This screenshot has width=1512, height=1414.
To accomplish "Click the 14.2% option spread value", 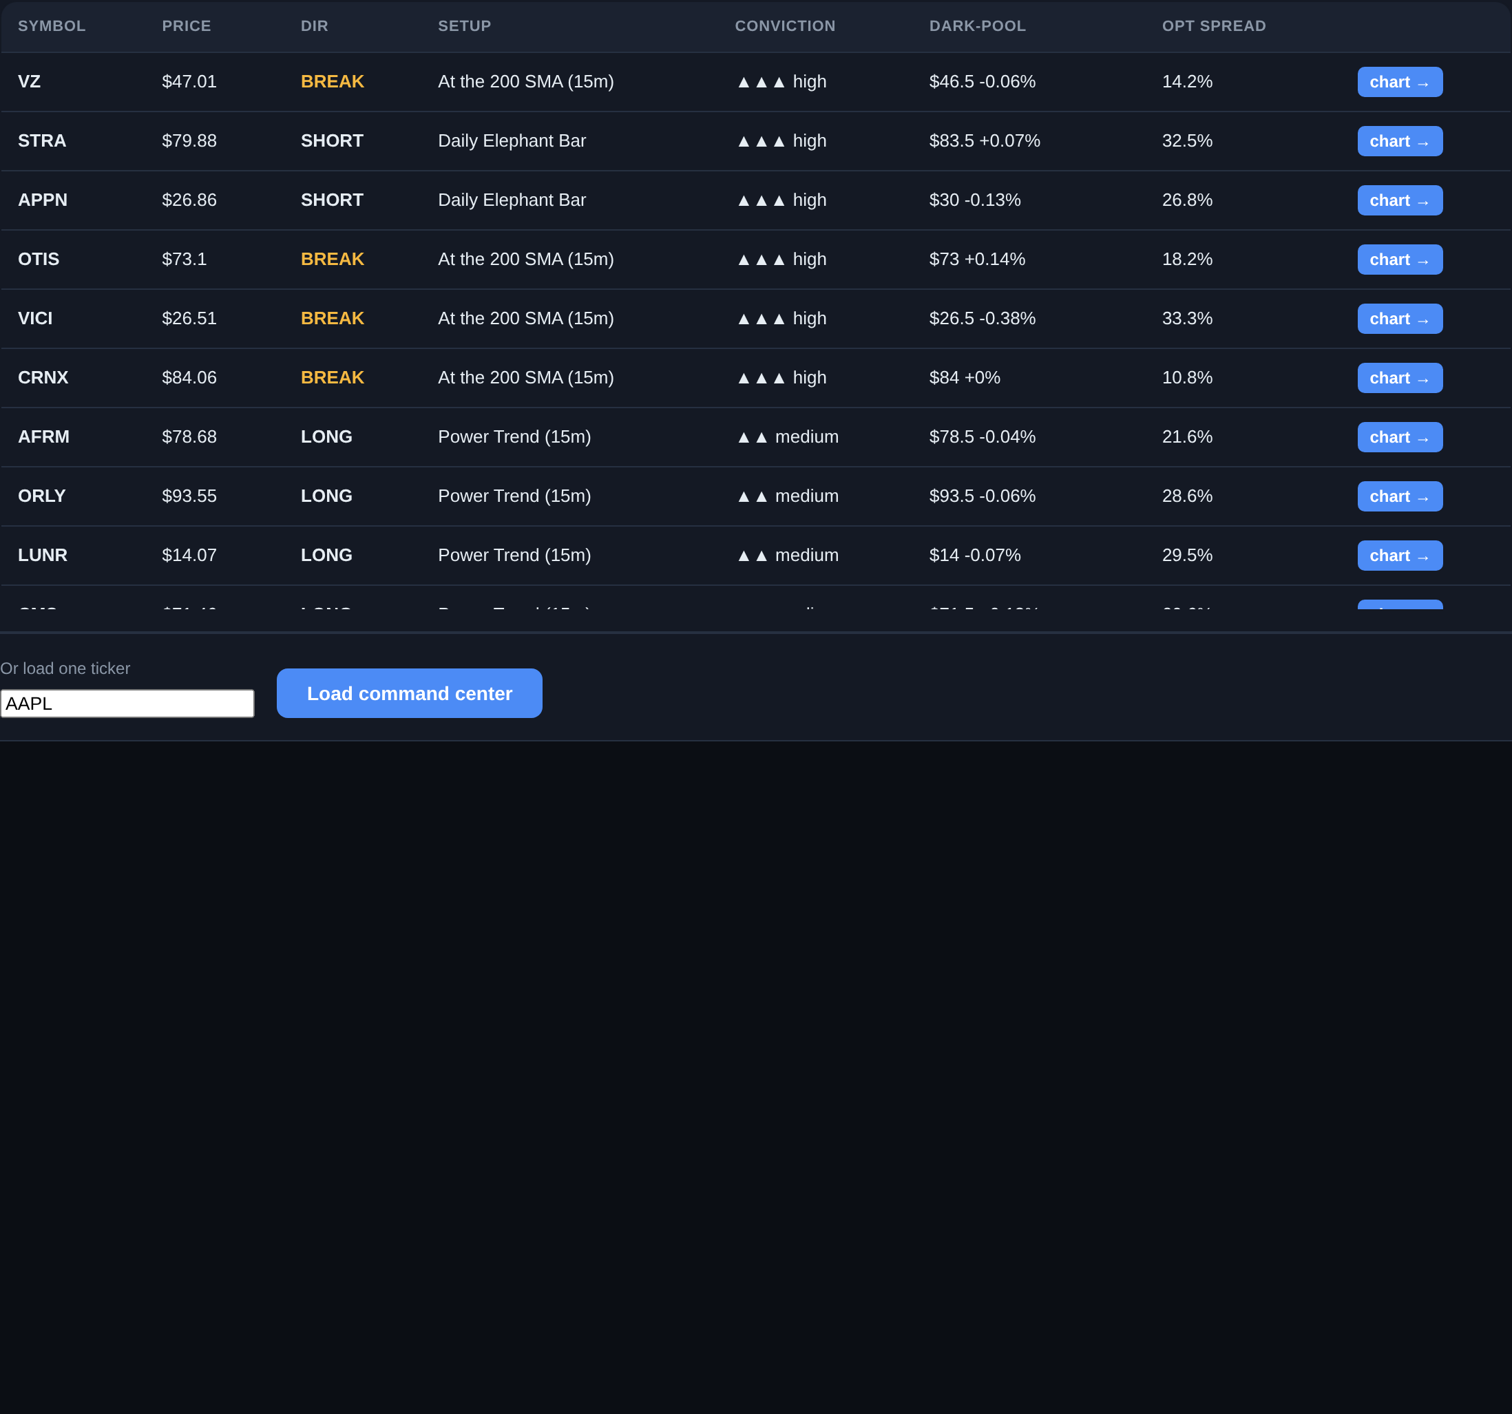I will 1187,81.
